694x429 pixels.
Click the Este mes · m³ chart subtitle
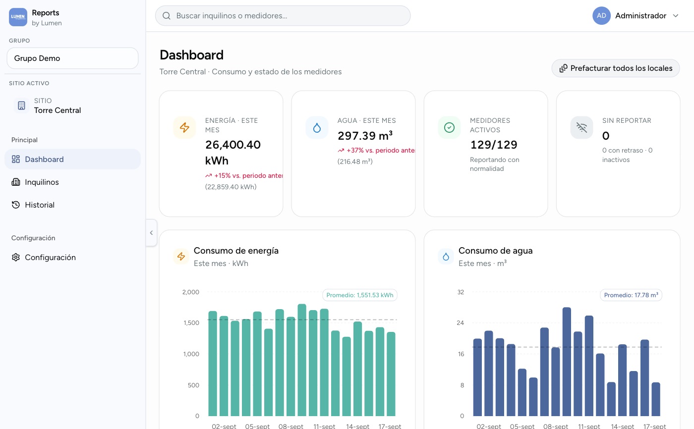click(482, 264)
